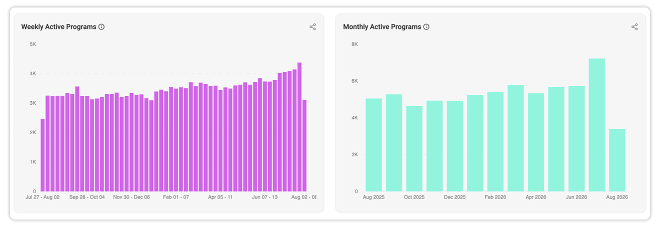Click the 'Sep 28 - Oct 04' axis label

pos(87,197)
